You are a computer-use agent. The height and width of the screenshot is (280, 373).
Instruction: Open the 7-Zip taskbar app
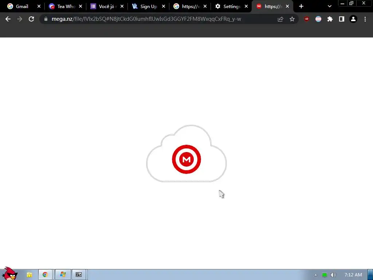[x=79, y=275]
